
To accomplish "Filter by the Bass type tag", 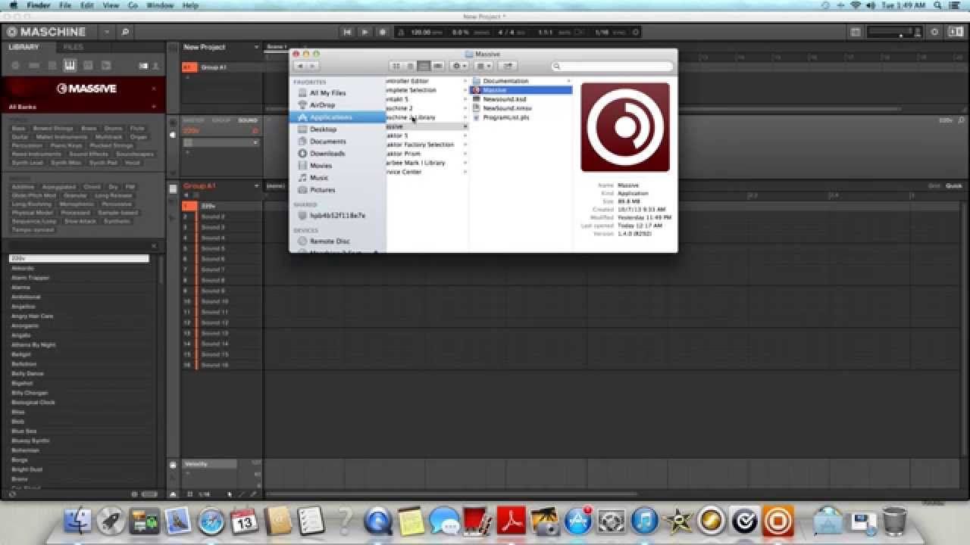I will tap(19, 129).
